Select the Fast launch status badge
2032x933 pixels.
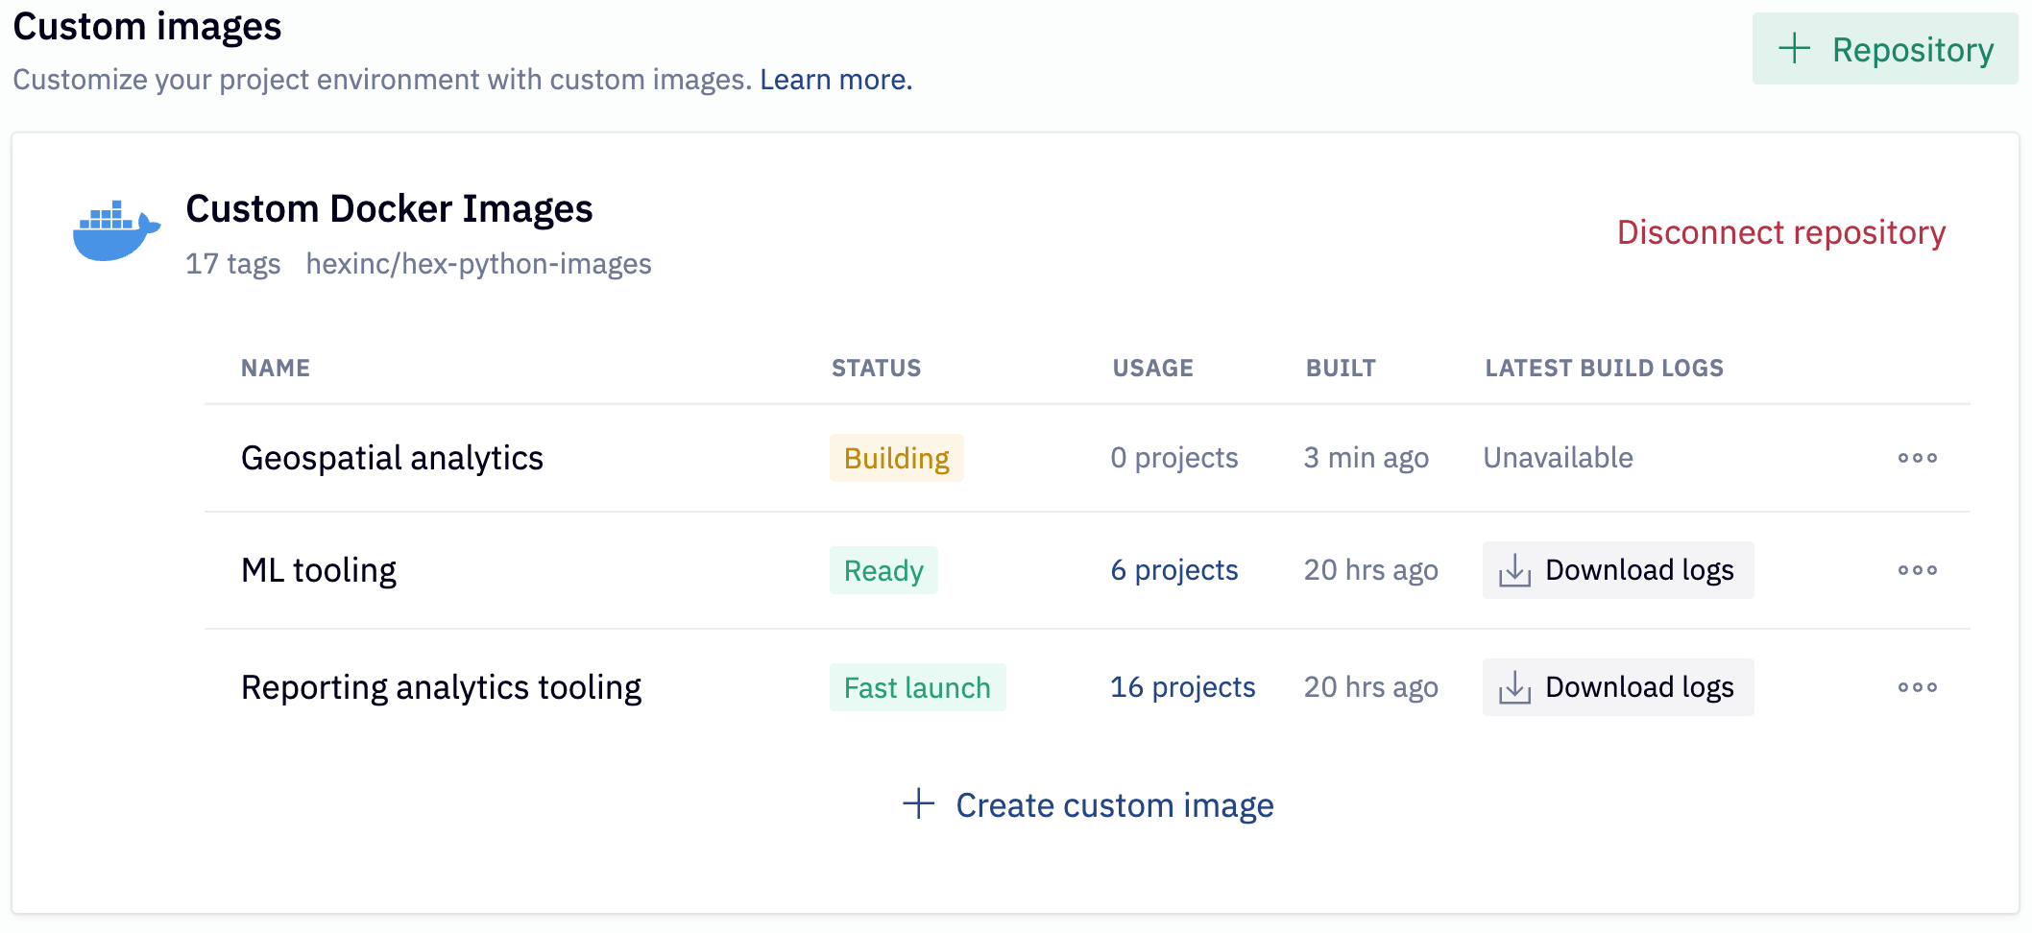917,686
